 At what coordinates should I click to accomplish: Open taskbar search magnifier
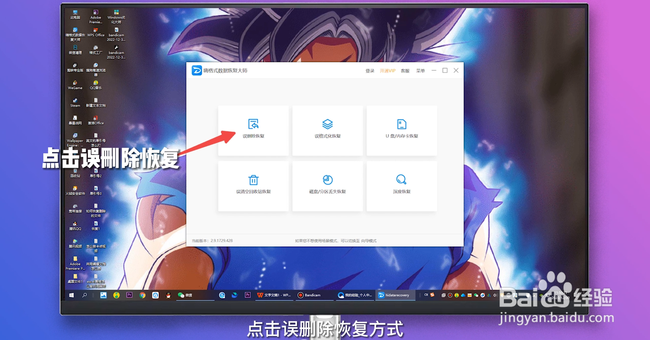pos(84,295)
